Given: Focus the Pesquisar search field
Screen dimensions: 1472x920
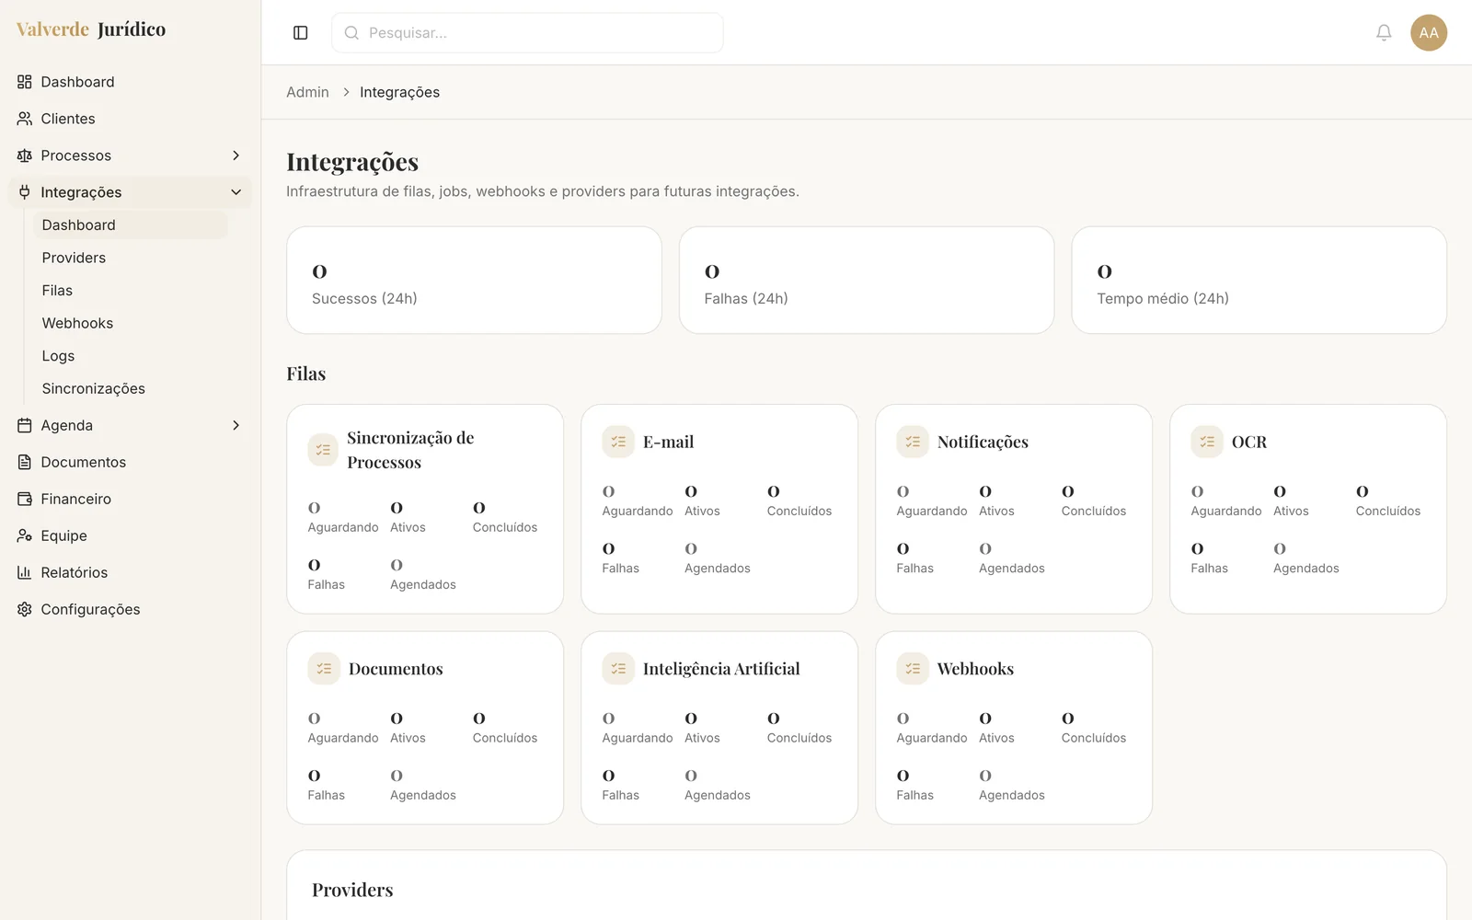Looking at the screenshot, I should point(527,33).
